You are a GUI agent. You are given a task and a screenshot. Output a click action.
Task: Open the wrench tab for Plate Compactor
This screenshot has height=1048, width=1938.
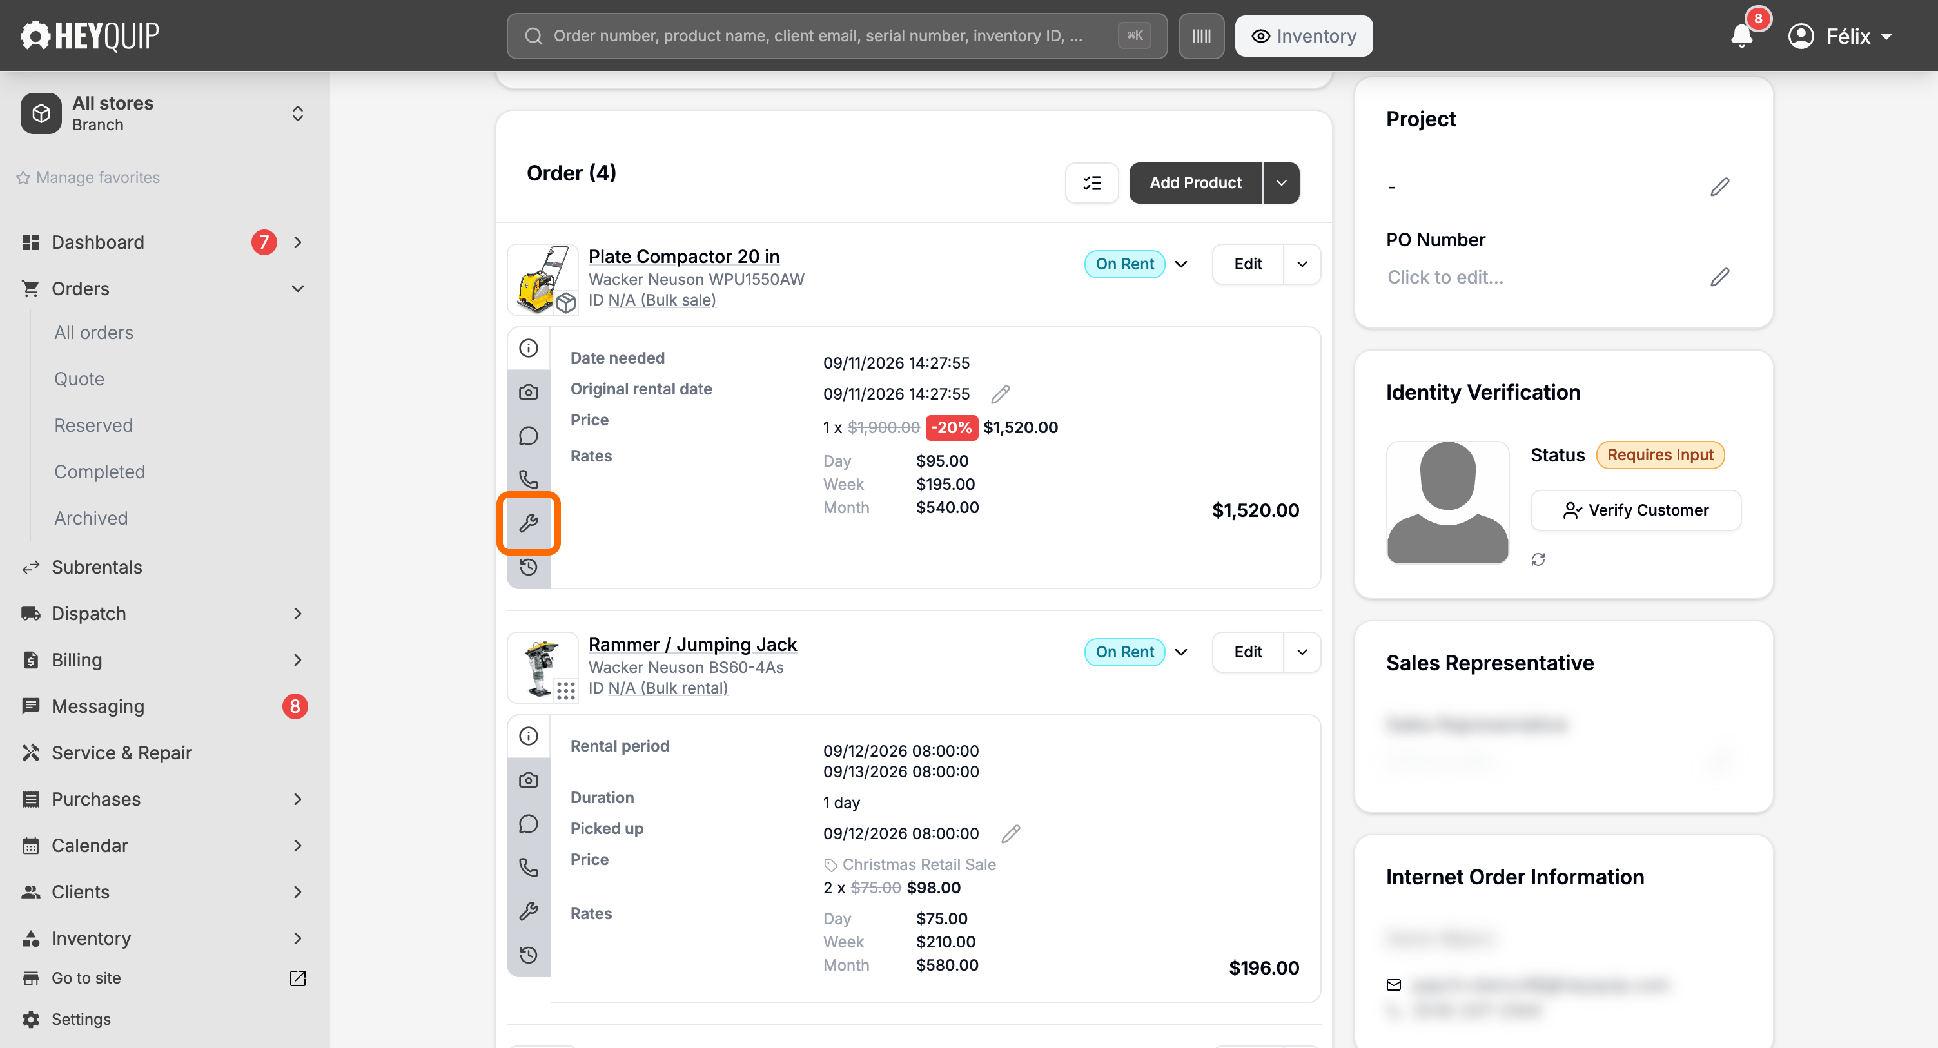pyautogui.click(x=529, y=523)
